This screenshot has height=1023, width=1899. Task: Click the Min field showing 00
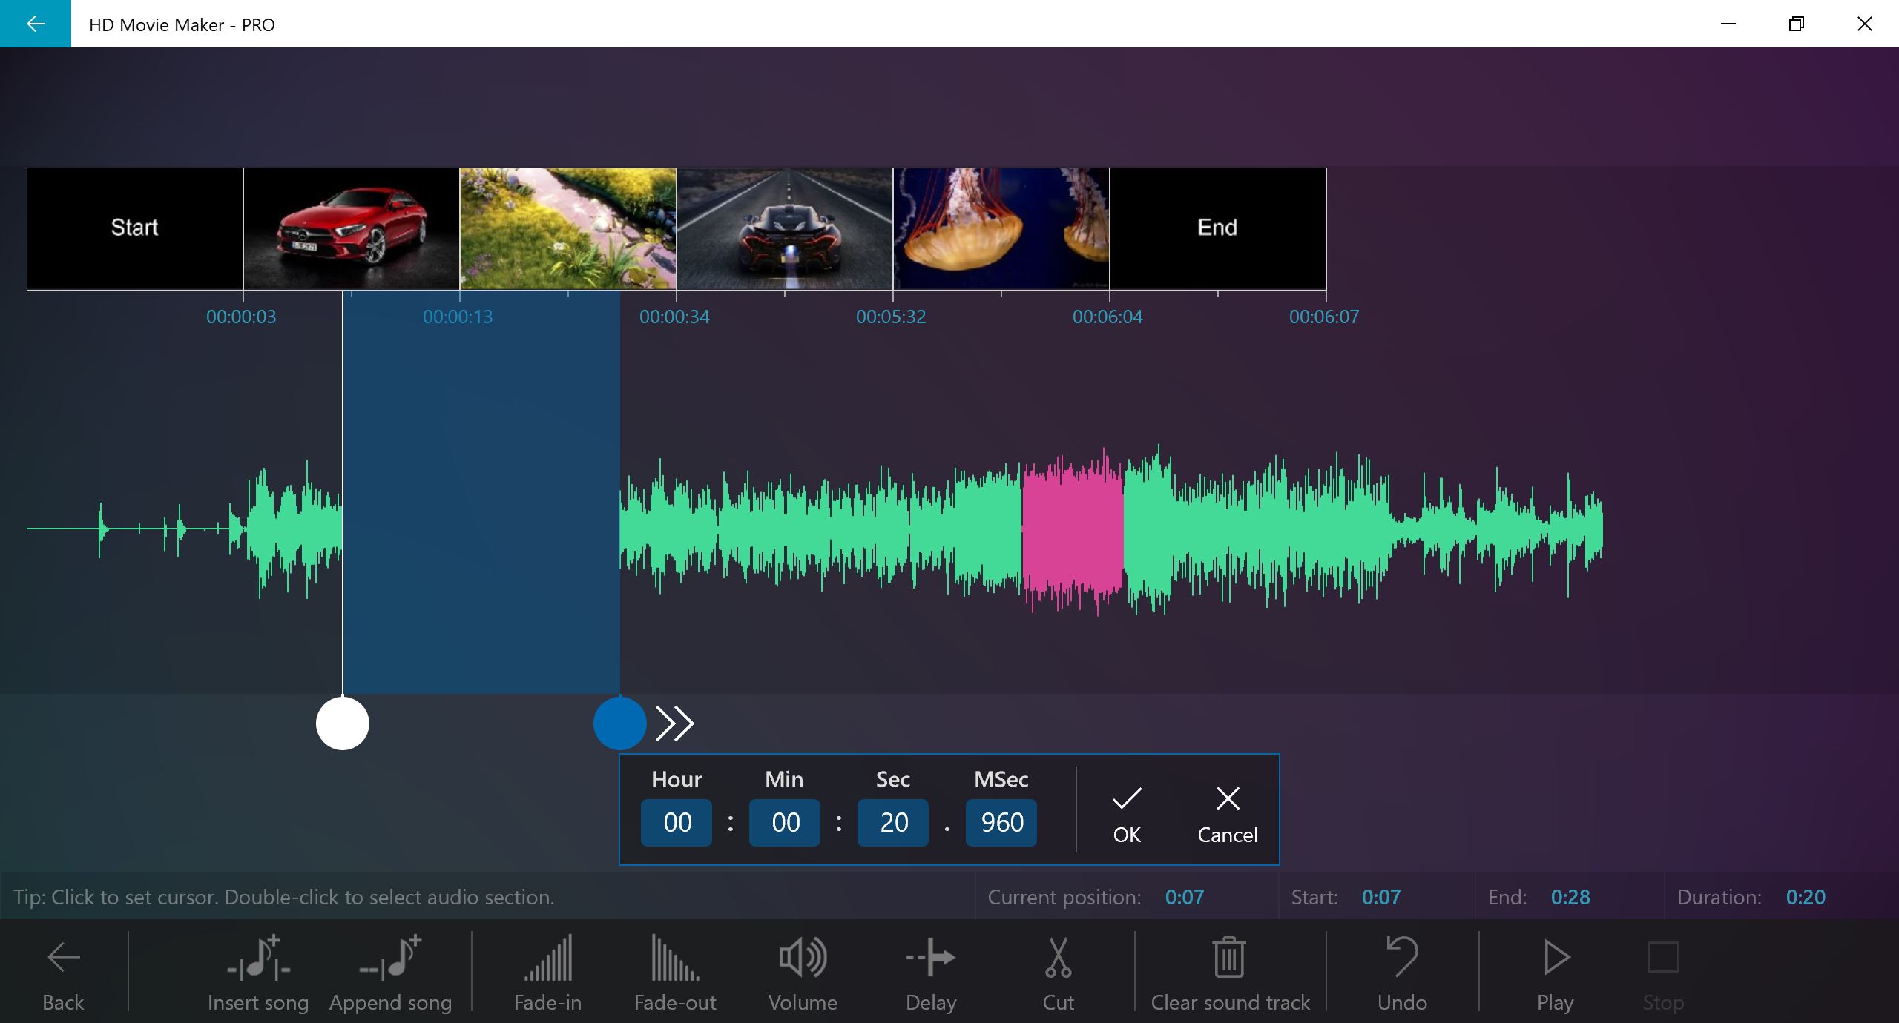(x=785, y=822)
